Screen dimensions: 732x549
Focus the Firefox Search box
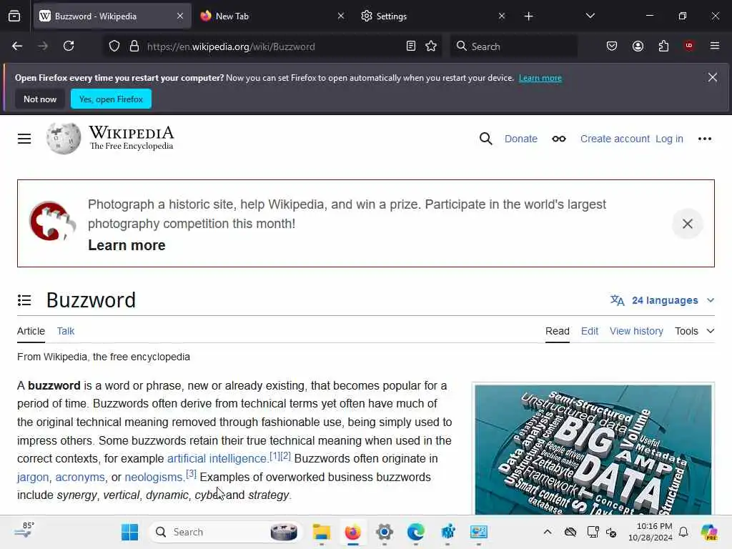[x=513, y=46]
